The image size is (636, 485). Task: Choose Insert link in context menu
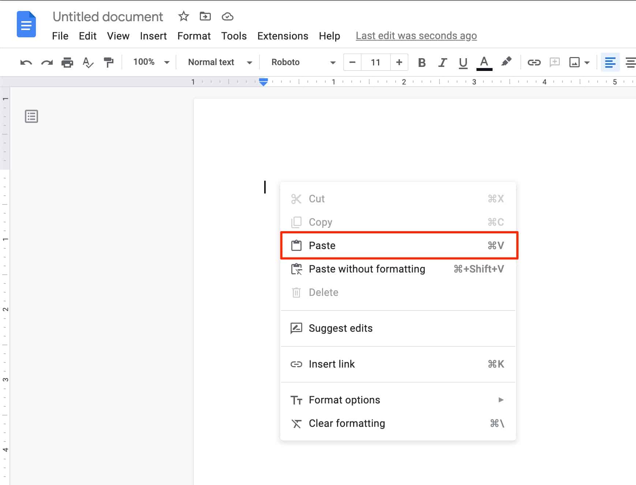point(398,364)
